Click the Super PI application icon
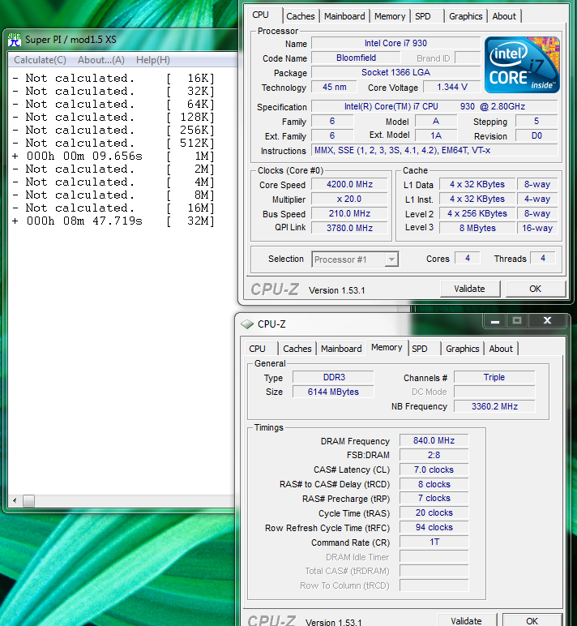This screenshot has width=577, height=626. pos(15,40)
